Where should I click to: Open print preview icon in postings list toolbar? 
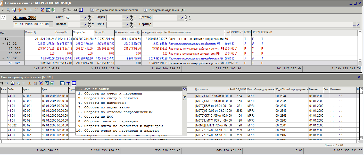point(47,83)
